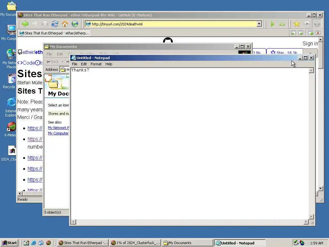The width and height of the screenshot is (329, 247).
Task: Click next tab icon on K-Meleon tab bar
Action: pos(301,33)
